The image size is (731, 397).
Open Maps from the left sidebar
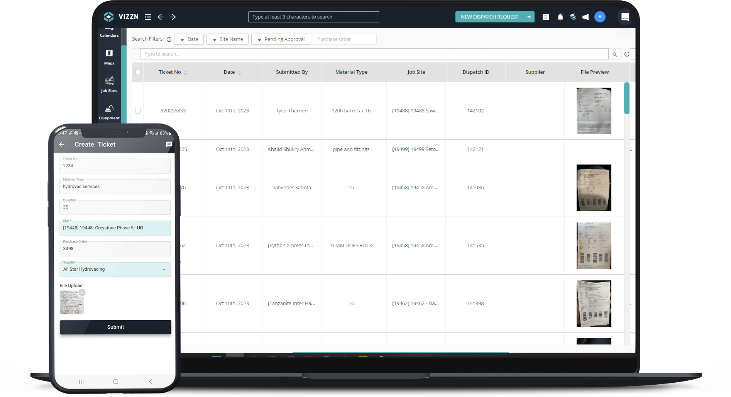[109, 56]
